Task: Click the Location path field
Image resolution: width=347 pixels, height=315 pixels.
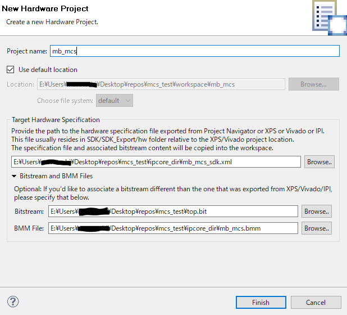Action: 161,84
